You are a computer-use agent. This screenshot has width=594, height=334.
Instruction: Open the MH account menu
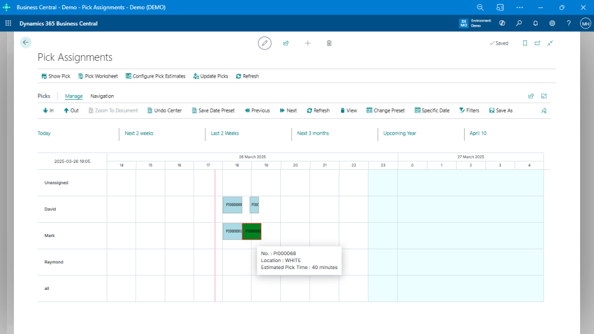[585, 23]
